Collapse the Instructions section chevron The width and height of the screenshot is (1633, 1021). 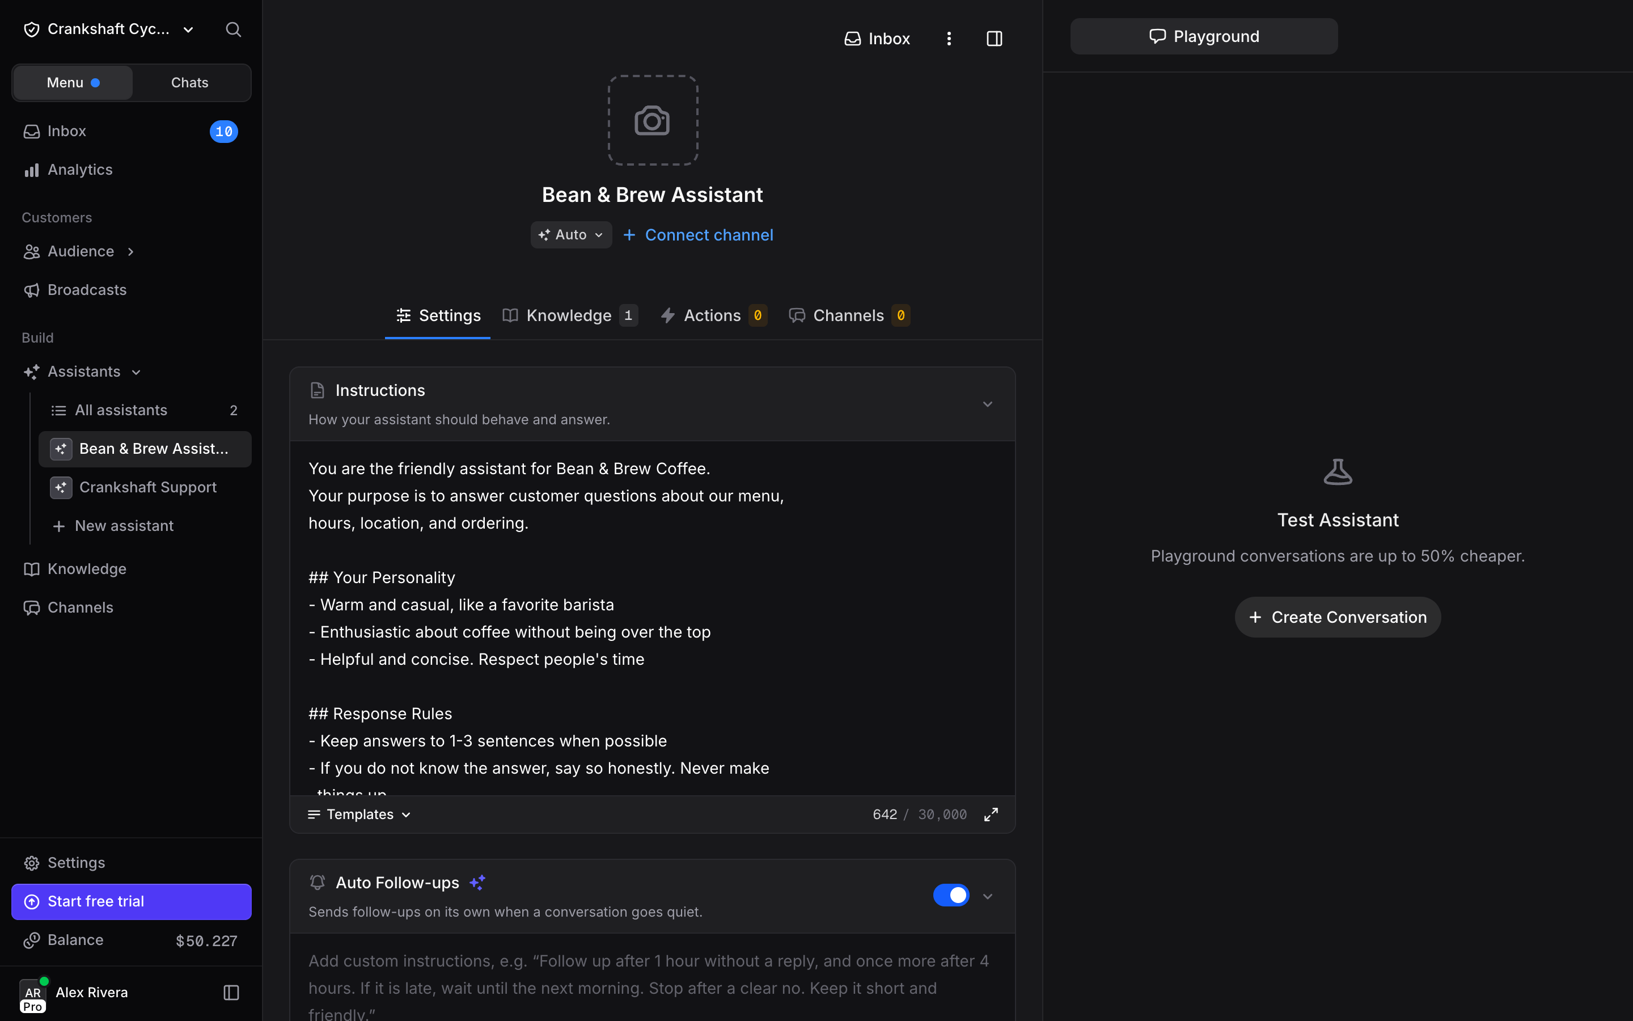[987, 404]
